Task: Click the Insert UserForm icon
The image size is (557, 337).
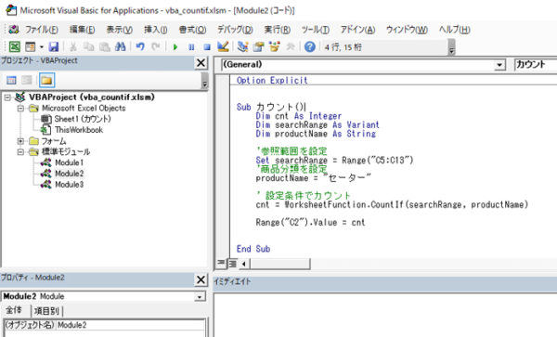Action: pos(31,46)
